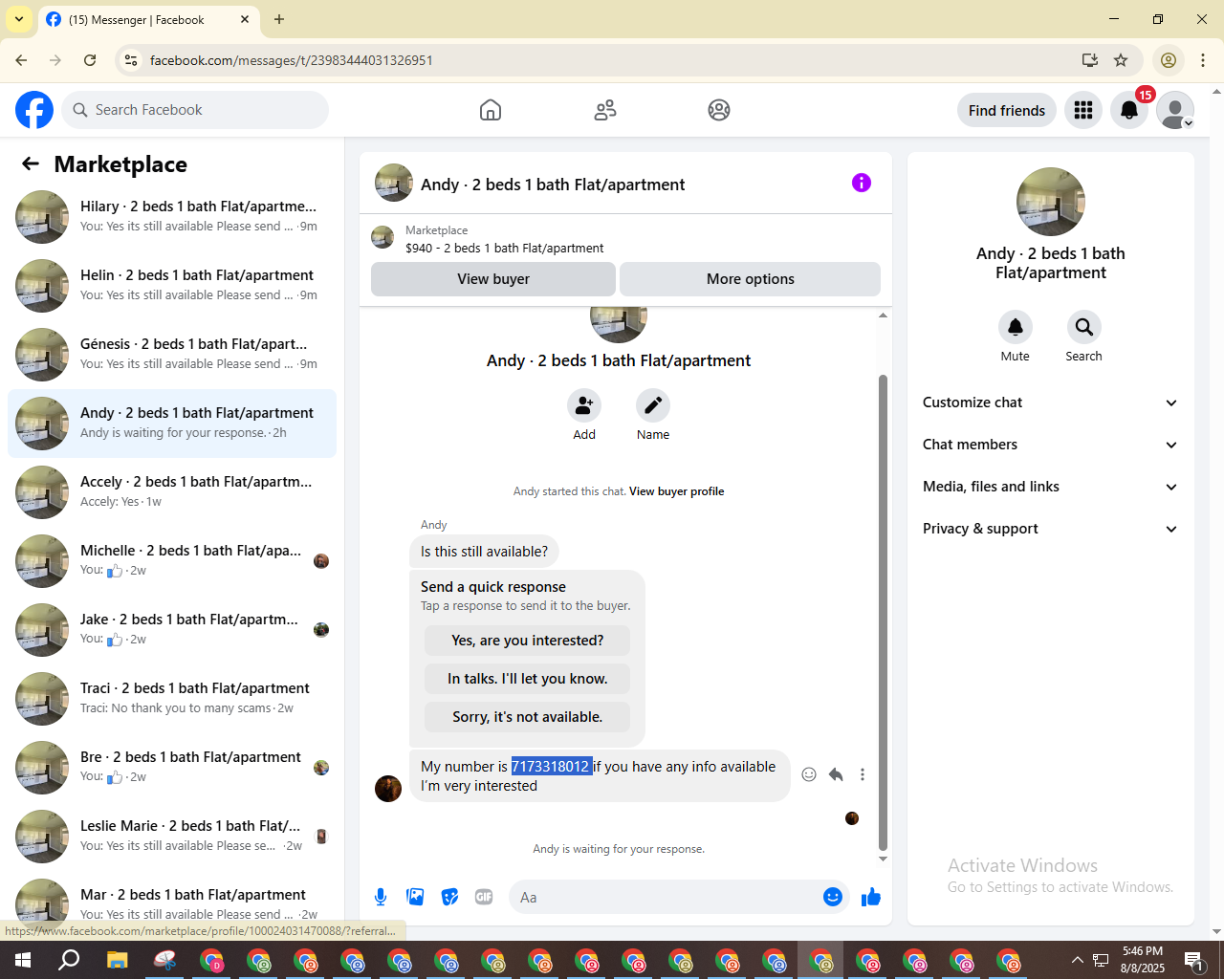Open a new browser tab
Viewport: 1224px width, 979px height.
279,19
